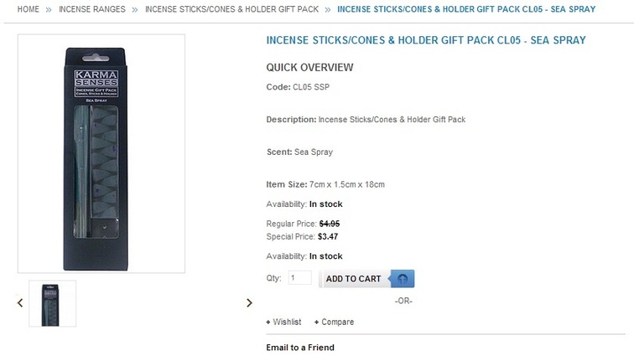Click the previous thumbnail arrow
Viewport: 634px width, 361px height.
[x=20, y=303]
